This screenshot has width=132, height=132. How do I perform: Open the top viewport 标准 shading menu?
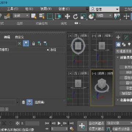point(84,36)
